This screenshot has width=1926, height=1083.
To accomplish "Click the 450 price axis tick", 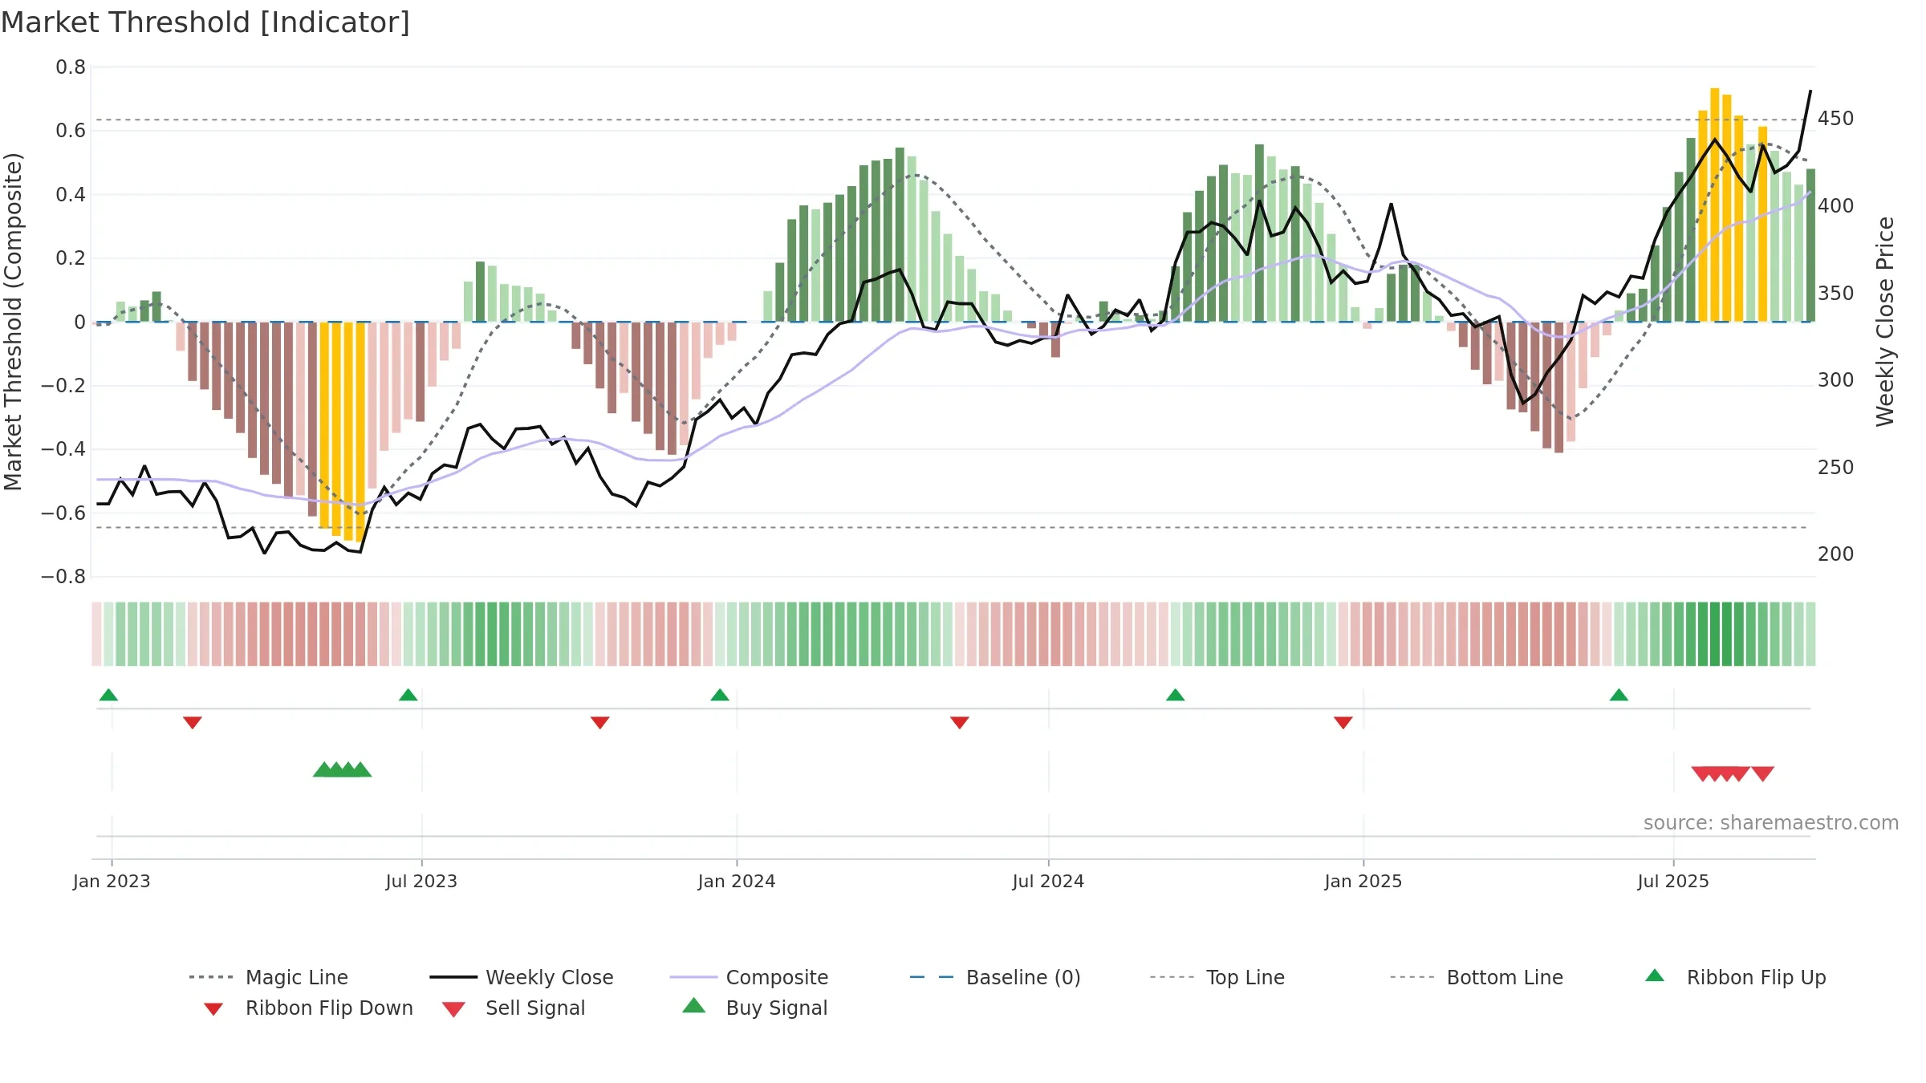I will (x=1836, y=119).
